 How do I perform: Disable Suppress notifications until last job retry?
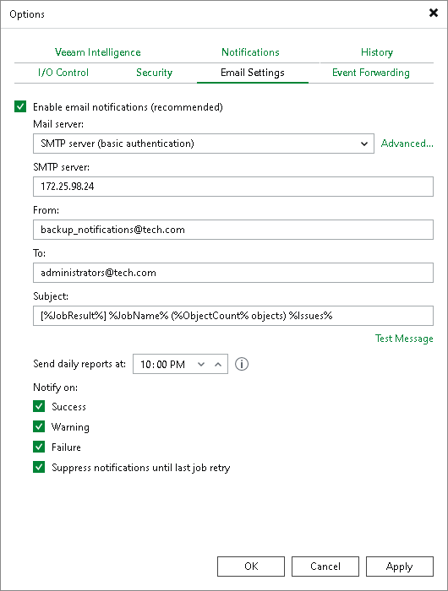point(39,468)
